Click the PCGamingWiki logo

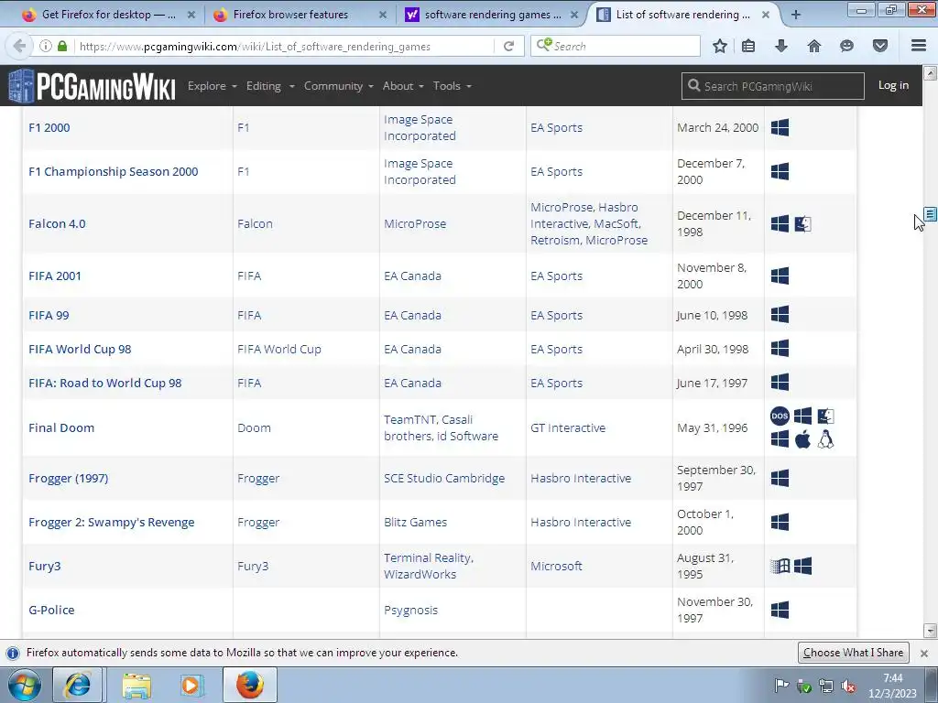(93, 86)
